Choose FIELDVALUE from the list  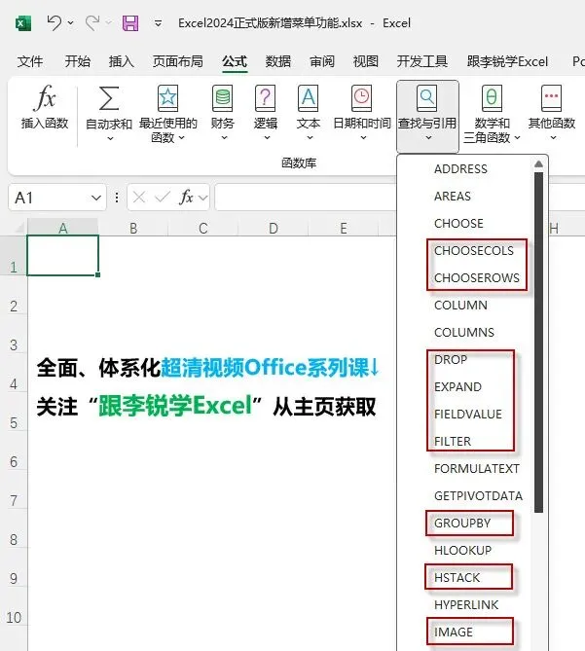pyautogui.click(x=468, y=415)
